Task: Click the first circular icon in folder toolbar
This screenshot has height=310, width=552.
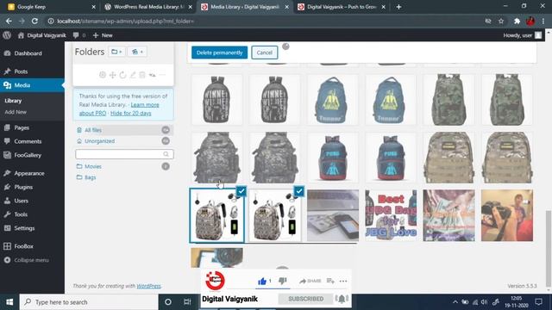Action: click(103, 75)
